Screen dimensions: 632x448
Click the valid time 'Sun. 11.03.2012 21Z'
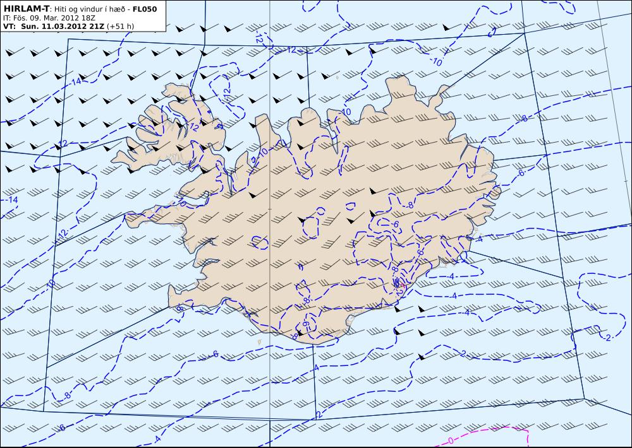coord(63,27)
